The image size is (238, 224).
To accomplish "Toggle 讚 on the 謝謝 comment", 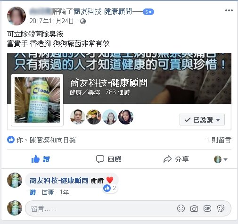I will click(x=33, y=192).
